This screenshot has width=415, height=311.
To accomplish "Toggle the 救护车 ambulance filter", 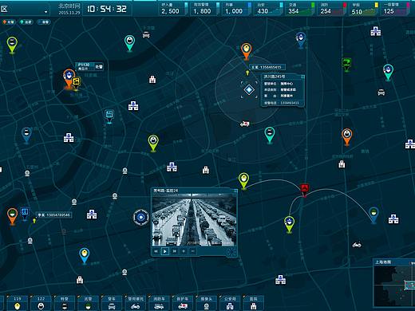I will [x=183, y=303].
